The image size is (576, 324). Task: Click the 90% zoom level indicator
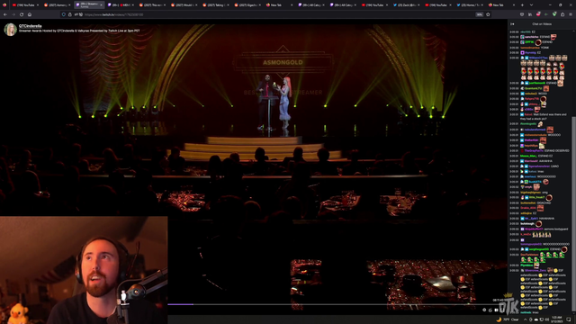[x=479, y=14]
